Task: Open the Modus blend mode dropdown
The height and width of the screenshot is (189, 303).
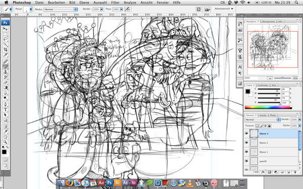Action: [x=61, y=9]
